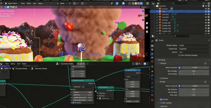Viewport: 211px width, 108px height.
Task: Enable Open Shading Language checkbox
Action: click(179, 55)
